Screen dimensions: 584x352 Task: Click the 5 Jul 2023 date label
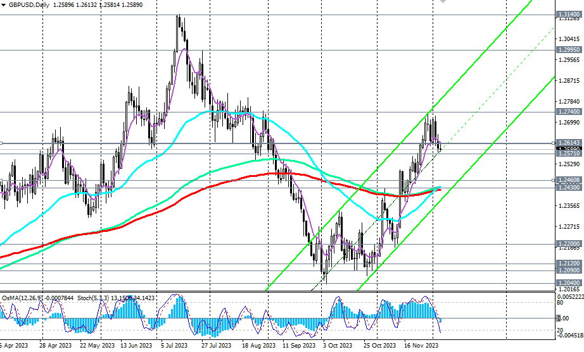pyautogui.click(x=174, y=345)
